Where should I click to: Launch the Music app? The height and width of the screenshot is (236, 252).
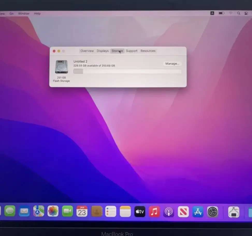[x=154, y=212]
